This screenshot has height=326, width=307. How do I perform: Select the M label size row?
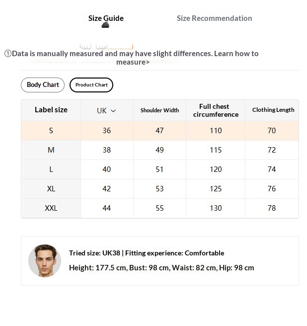pos(160,150)
